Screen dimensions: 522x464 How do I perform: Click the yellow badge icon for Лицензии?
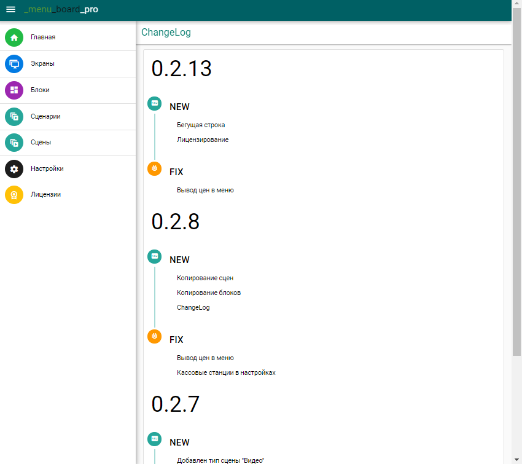[x=14, y=195]
